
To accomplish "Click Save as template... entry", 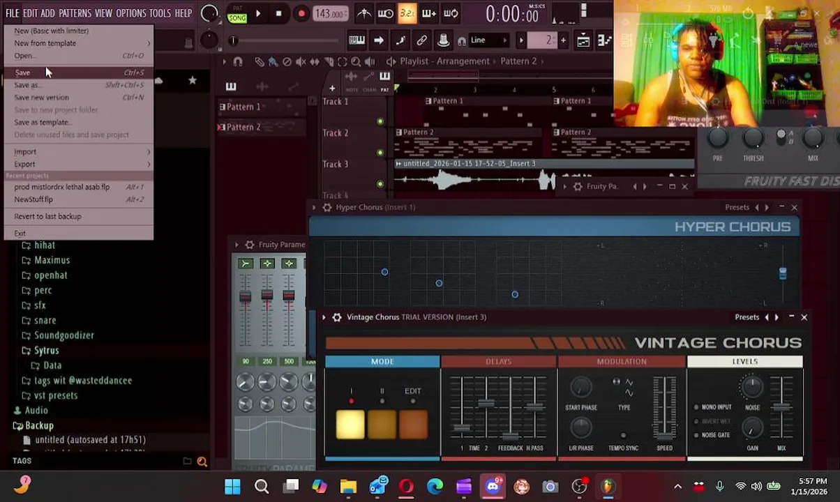I will pyautogui.click(x=79, y=123).
